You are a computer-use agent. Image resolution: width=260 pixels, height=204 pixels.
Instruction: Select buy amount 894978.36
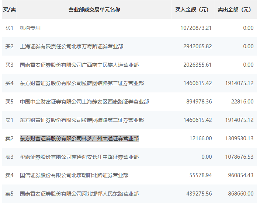click(199, 102)
